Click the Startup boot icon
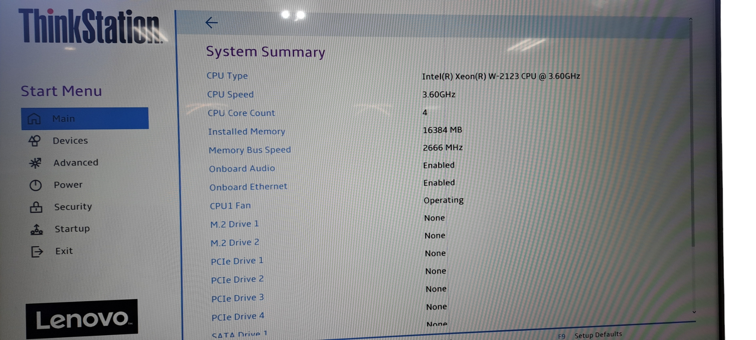The height and width of the screenshot is (340, 756). [36, 229]
